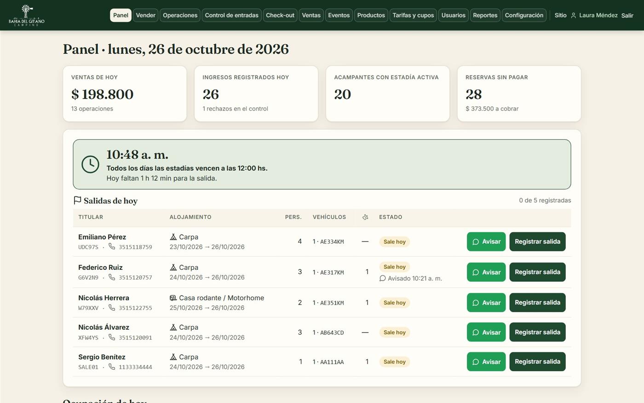Switch to the Productos tab
Screen dimensions: 644x403
(371, 15)
